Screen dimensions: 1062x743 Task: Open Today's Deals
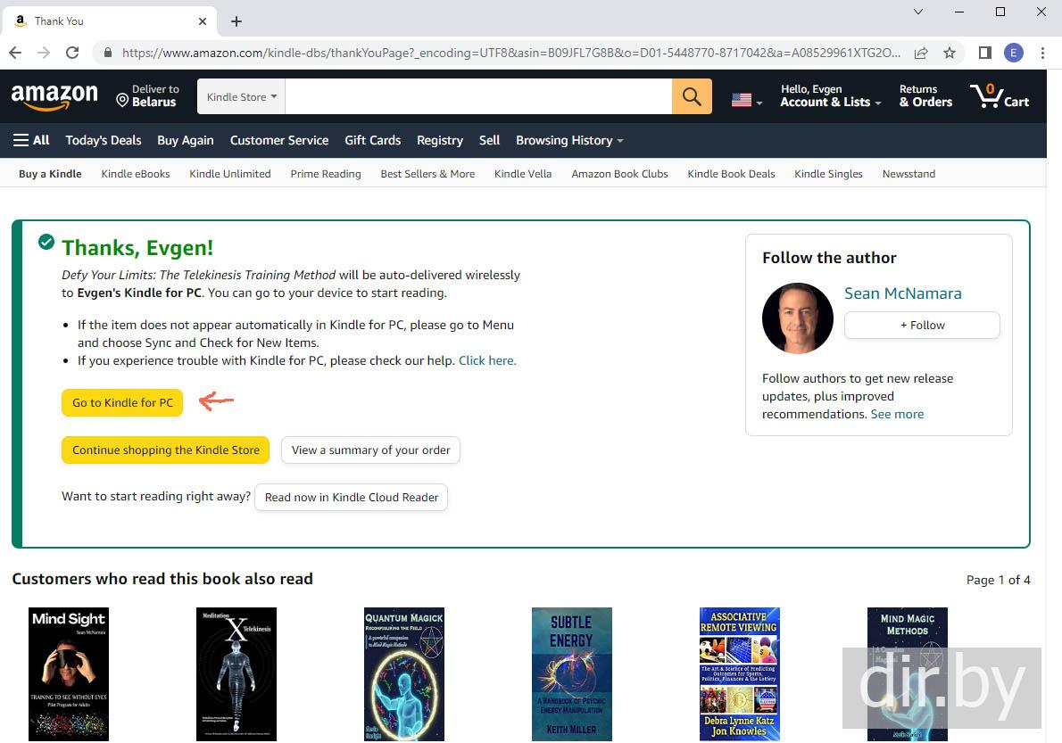(104, 140)
